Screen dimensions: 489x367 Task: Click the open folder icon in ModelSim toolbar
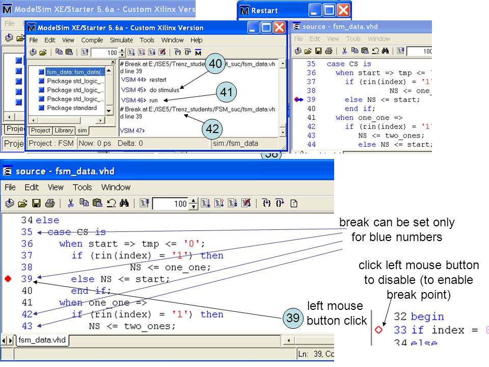[43, 52]
